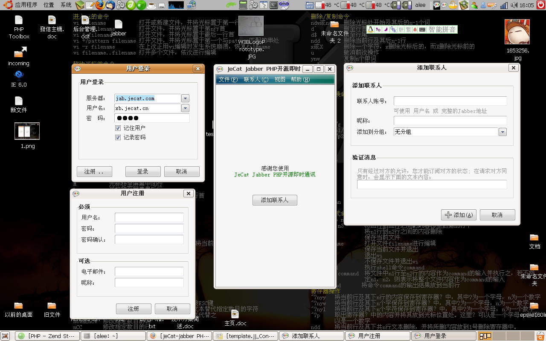Open 以前的桌面 desktop folder
Viewport: 546px width, 341px height.
click(x=19, y=309)
